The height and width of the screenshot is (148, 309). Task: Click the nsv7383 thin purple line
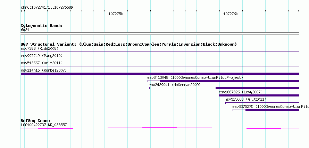tap(160, 52)
